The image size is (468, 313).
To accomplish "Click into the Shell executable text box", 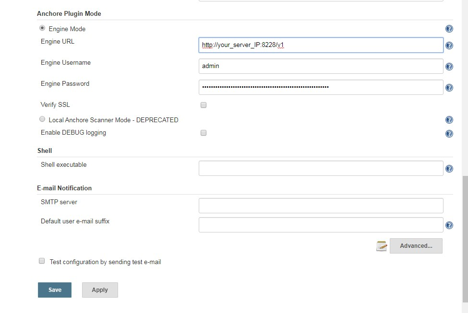I will (321, 168).
